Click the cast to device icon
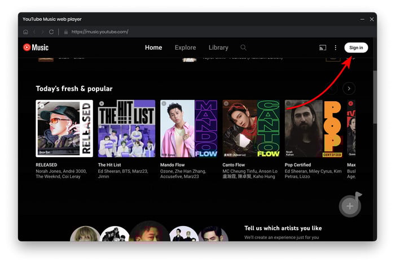The width and height of the screenshot is (395, 265). [323, 47]
